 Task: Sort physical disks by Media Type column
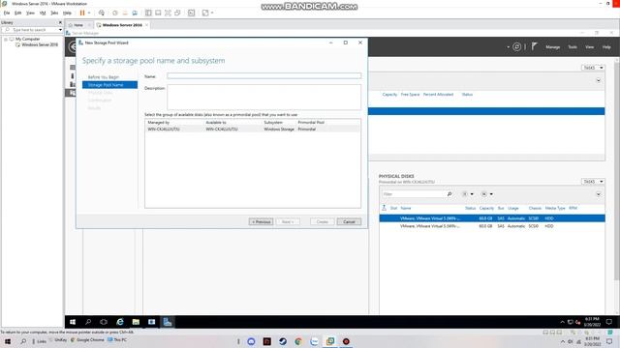555,208
